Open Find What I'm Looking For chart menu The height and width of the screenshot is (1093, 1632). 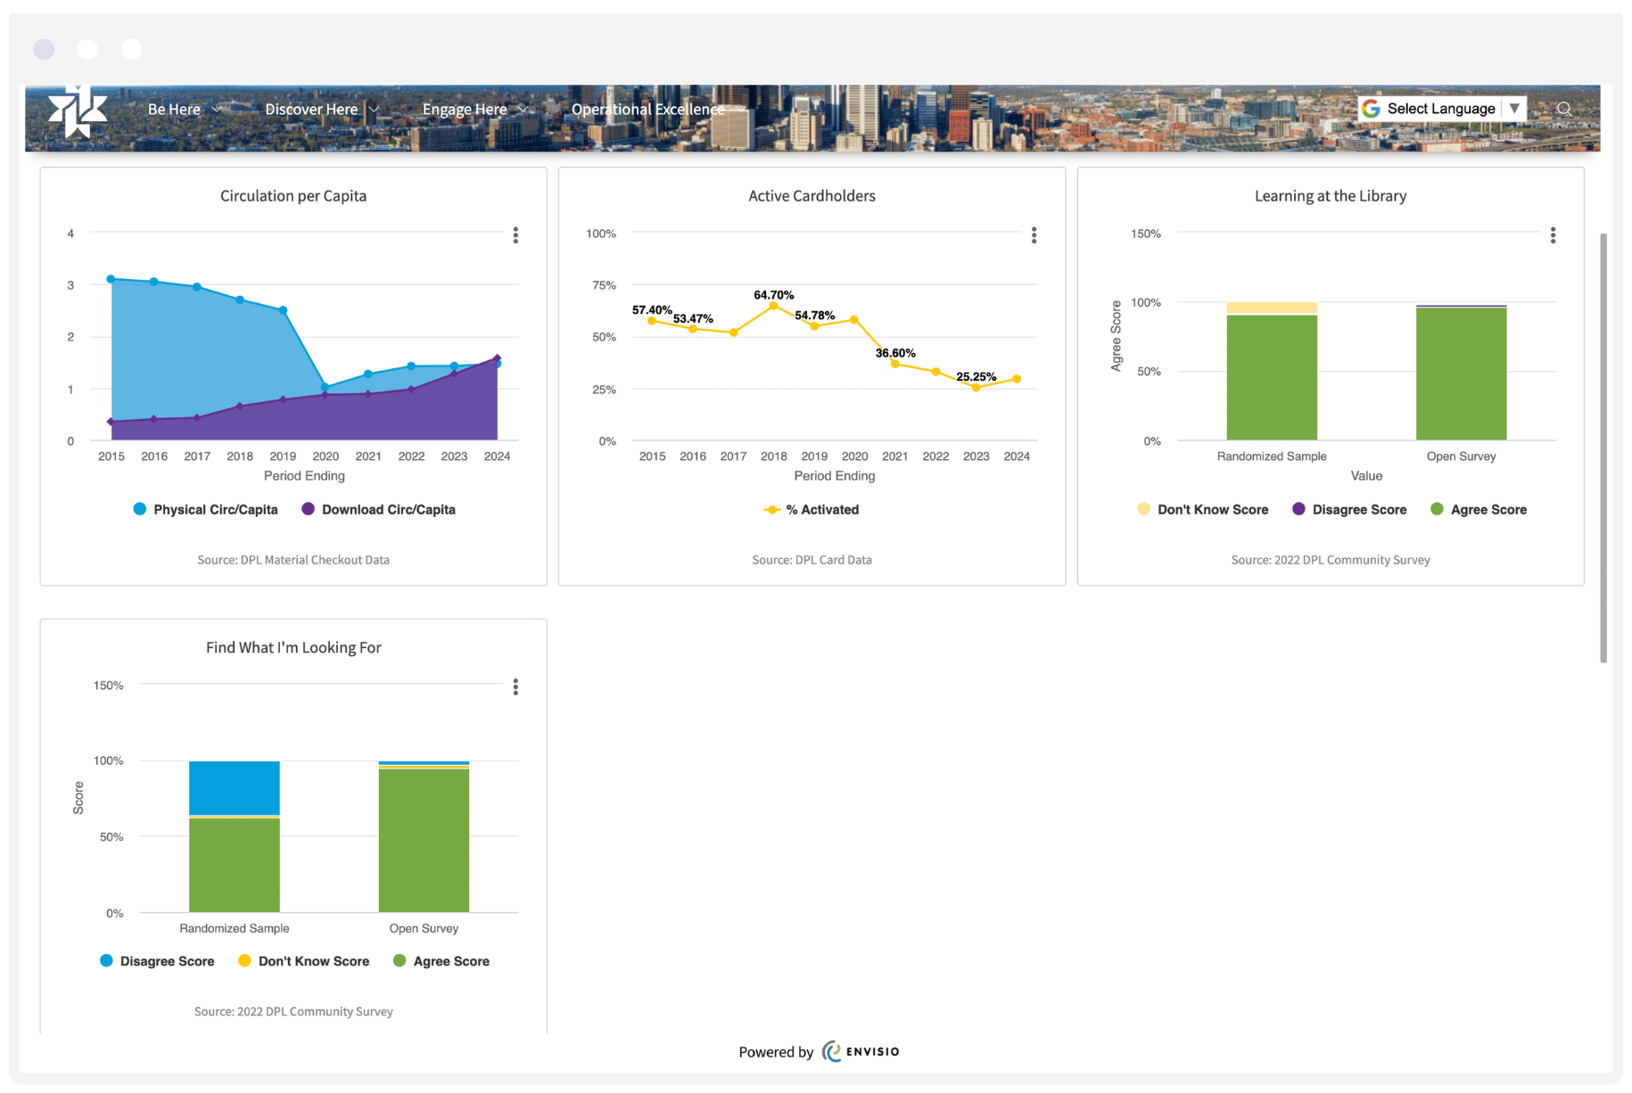[515, 686]
